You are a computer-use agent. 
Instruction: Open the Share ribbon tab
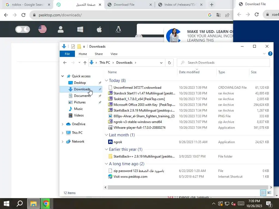click(x=99, y=54)
